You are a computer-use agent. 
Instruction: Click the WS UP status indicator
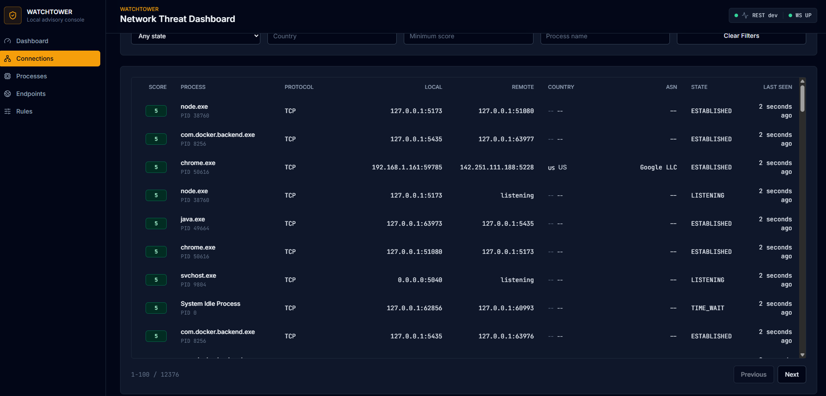pyautogui.click(x=800, y=15)
